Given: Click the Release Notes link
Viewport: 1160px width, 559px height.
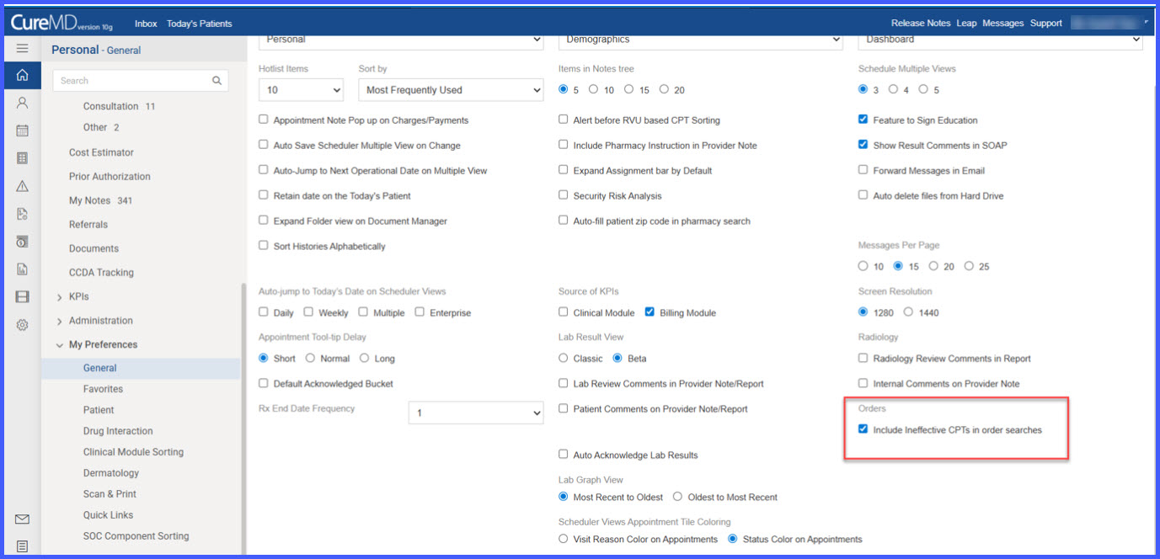Looking at the screenshot, I should (x=921, y=24).
